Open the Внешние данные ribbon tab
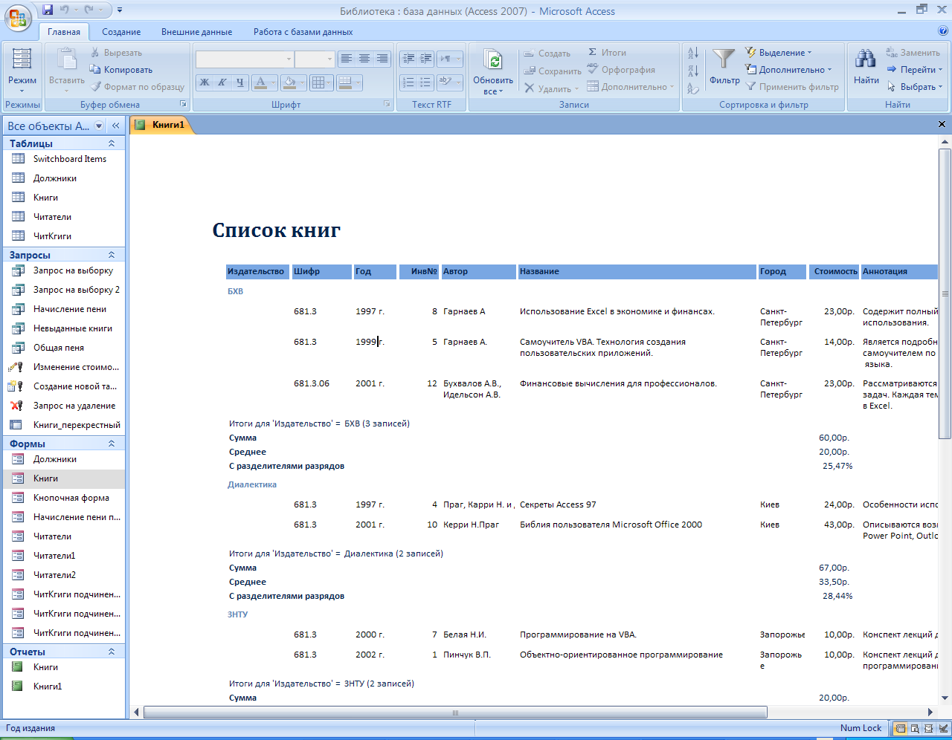 pos(197,32)
